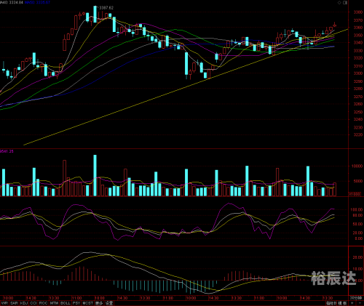Switch to the SAR indicator tab
Viewport: 364px width, 306px height.
coord(14,303)
